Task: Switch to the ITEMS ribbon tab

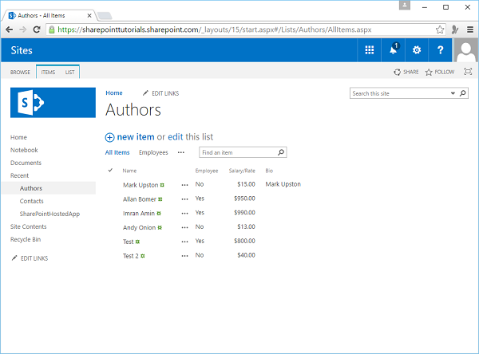Action: pyautogui.click(x=48, y=72)
